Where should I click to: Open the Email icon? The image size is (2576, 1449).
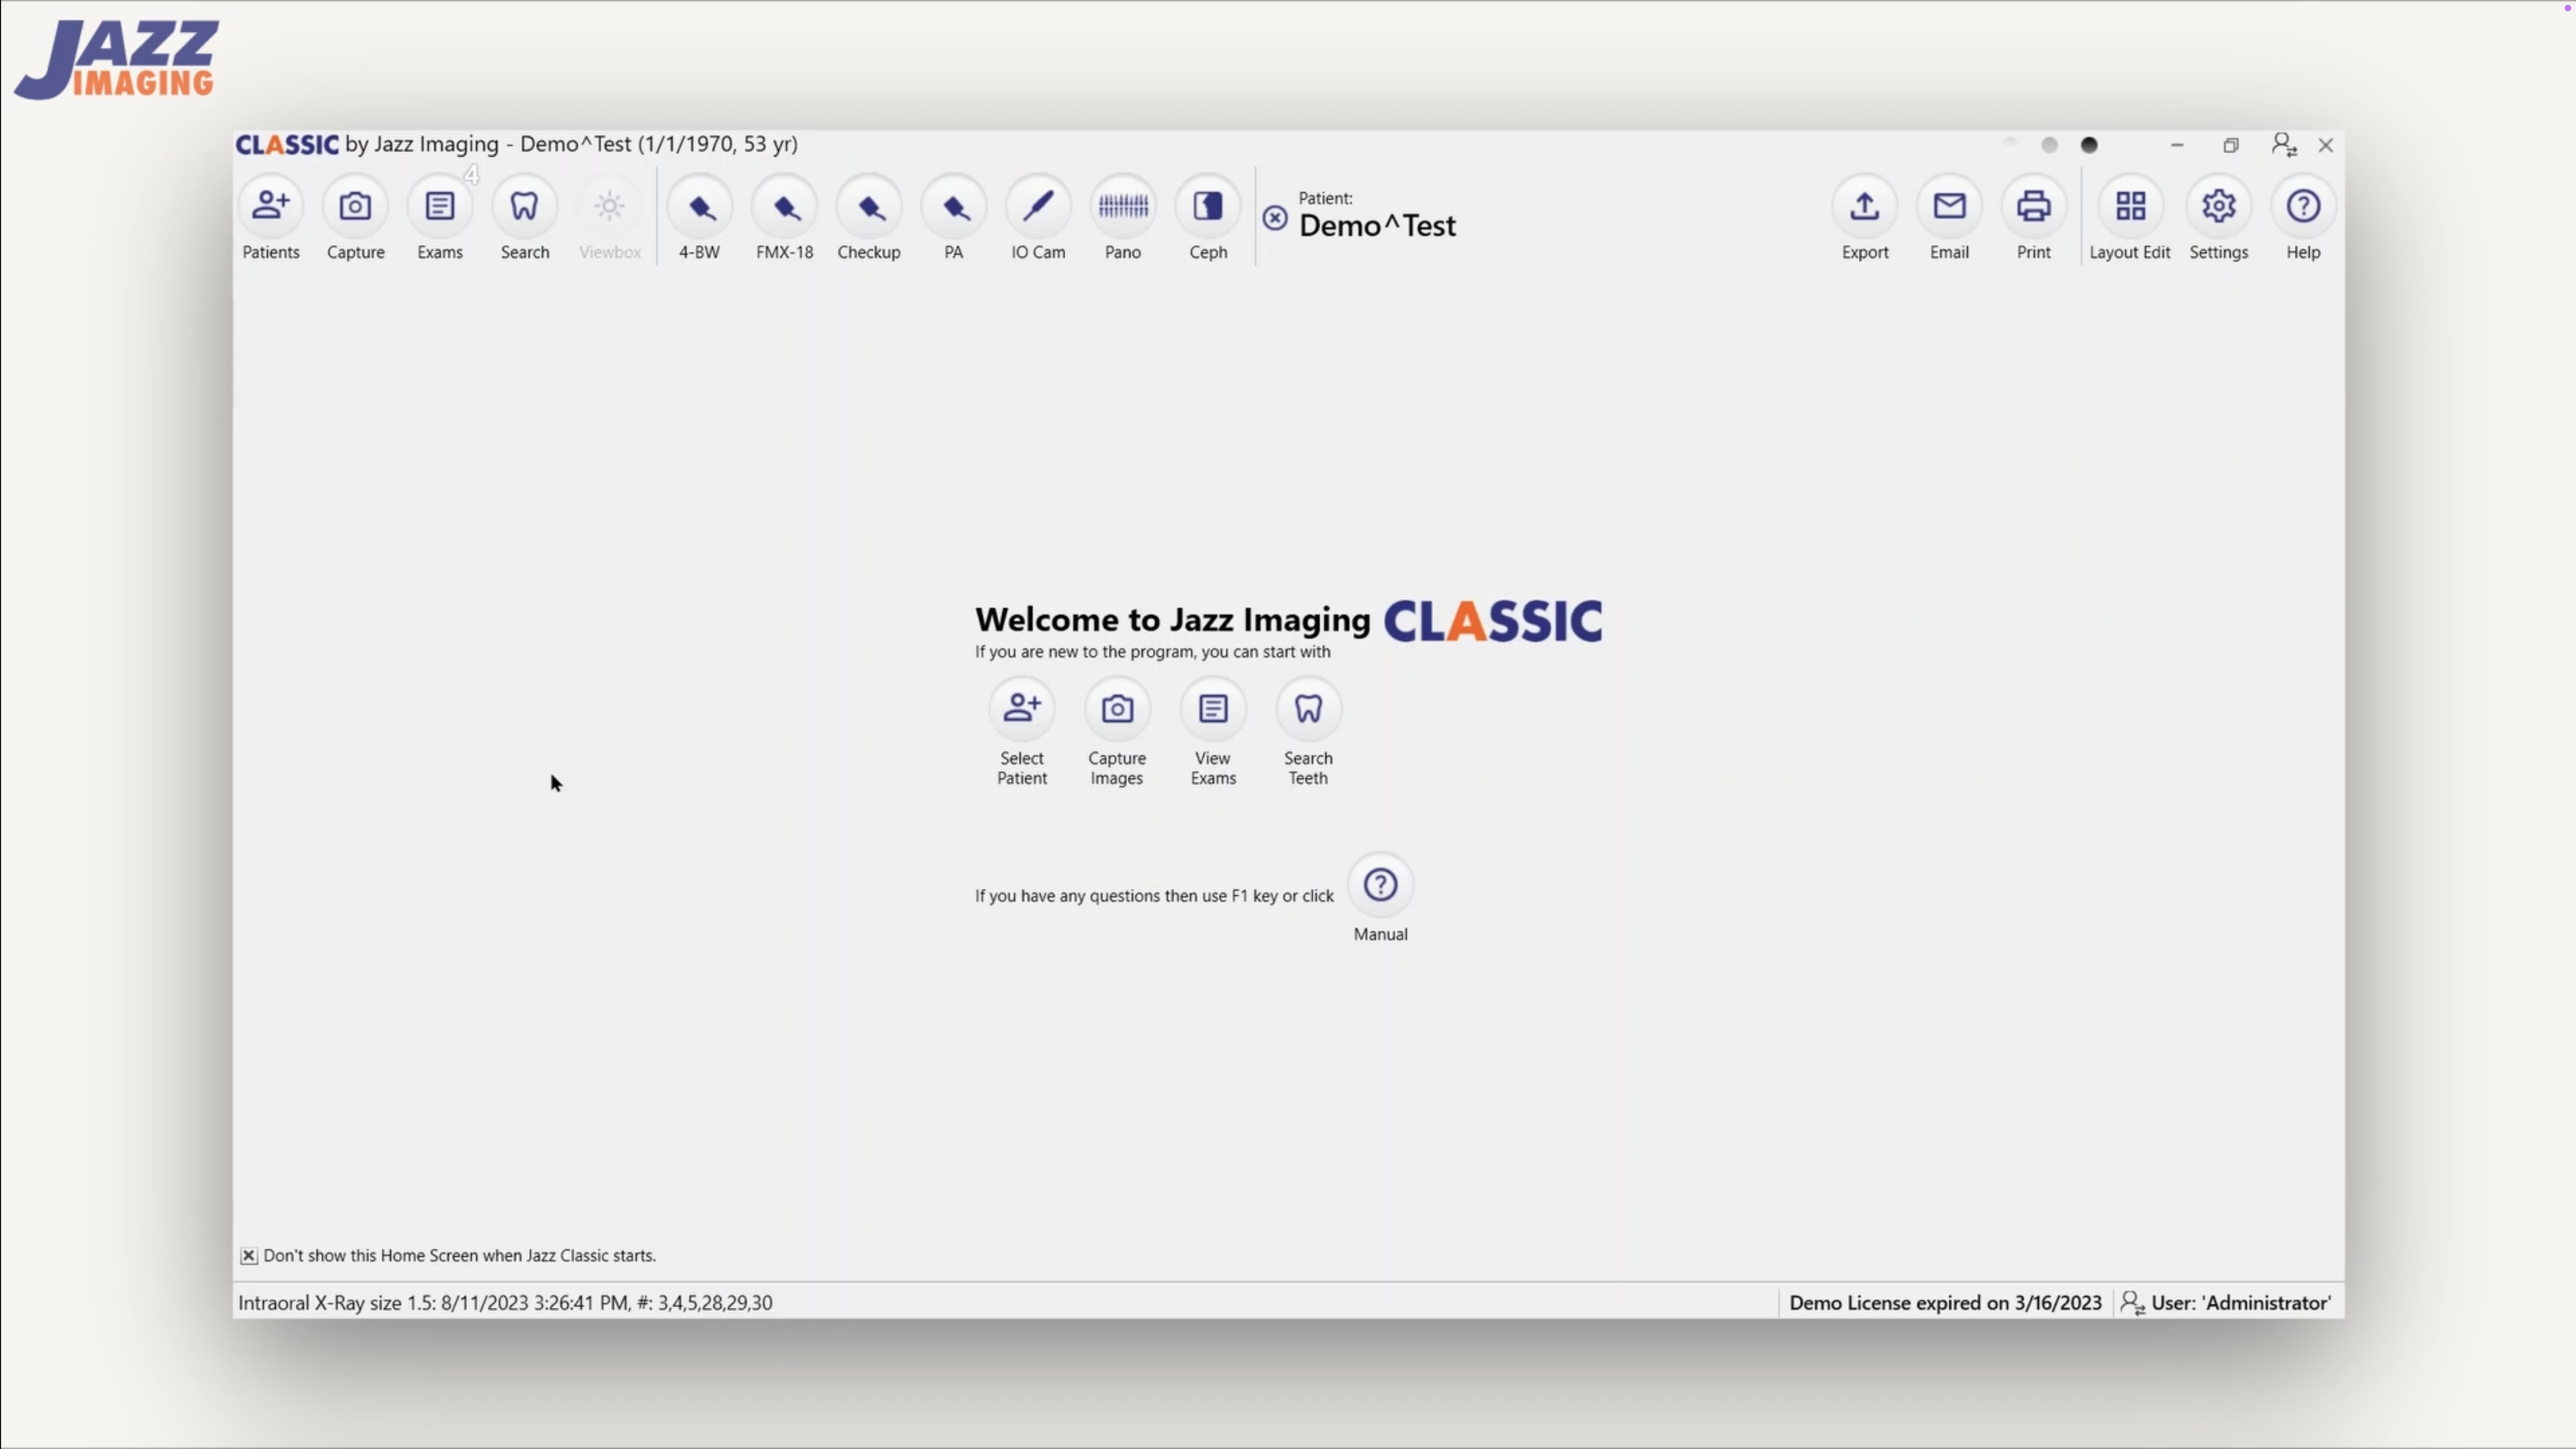[x=1949, y=207]
